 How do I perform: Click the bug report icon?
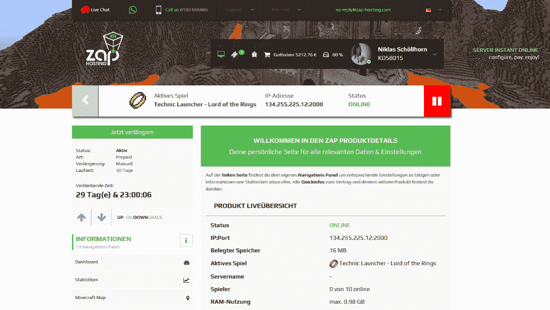tap(254, 54)
